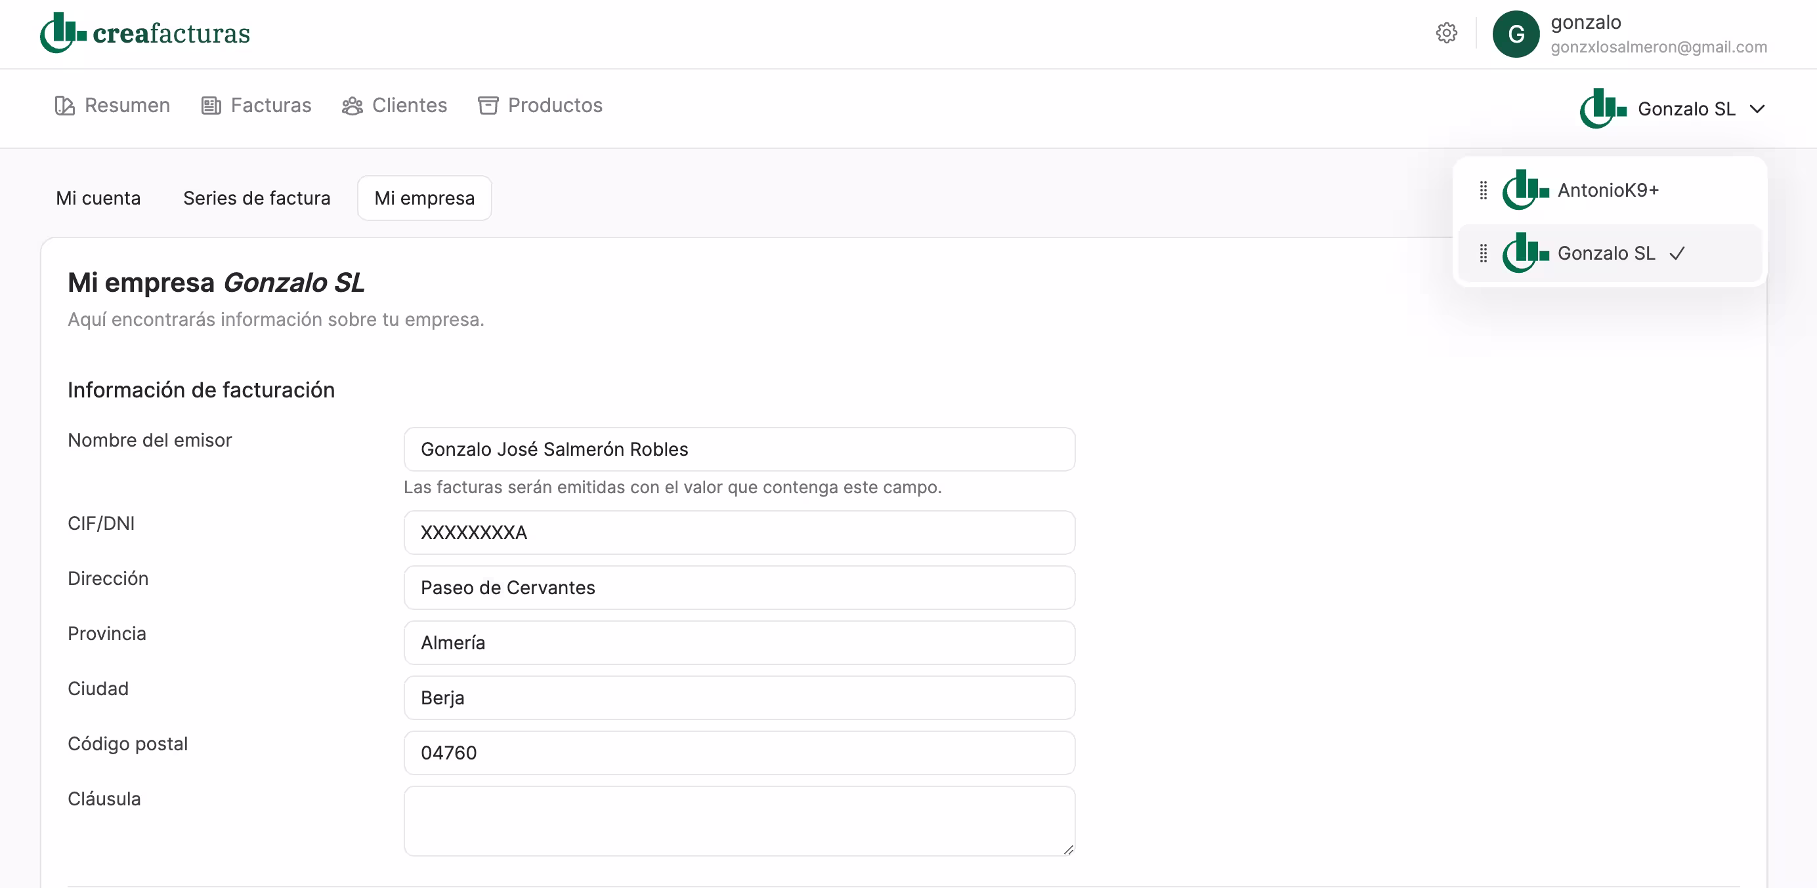The width and height of the screenshot is (1817, 888).
Task: Open the settings gear icon
Action: pos(1446,33)
